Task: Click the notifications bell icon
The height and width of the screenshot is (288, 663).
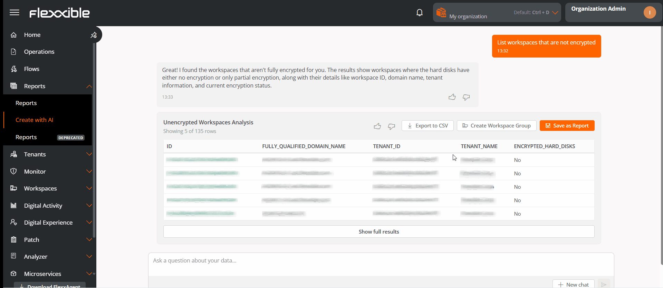Action: pyautogui.click(x=419, y=13)
